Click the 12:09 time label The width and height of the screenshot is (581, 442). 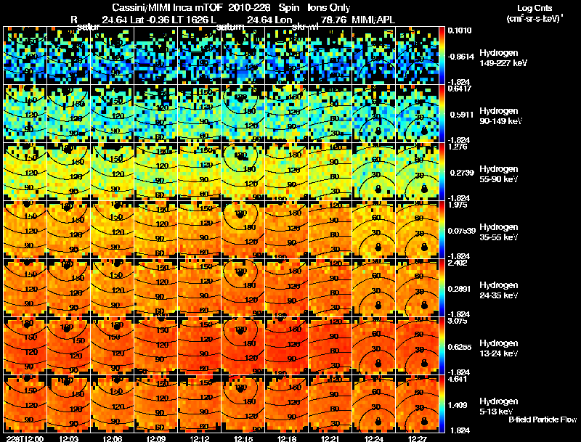tap(156, 439)
